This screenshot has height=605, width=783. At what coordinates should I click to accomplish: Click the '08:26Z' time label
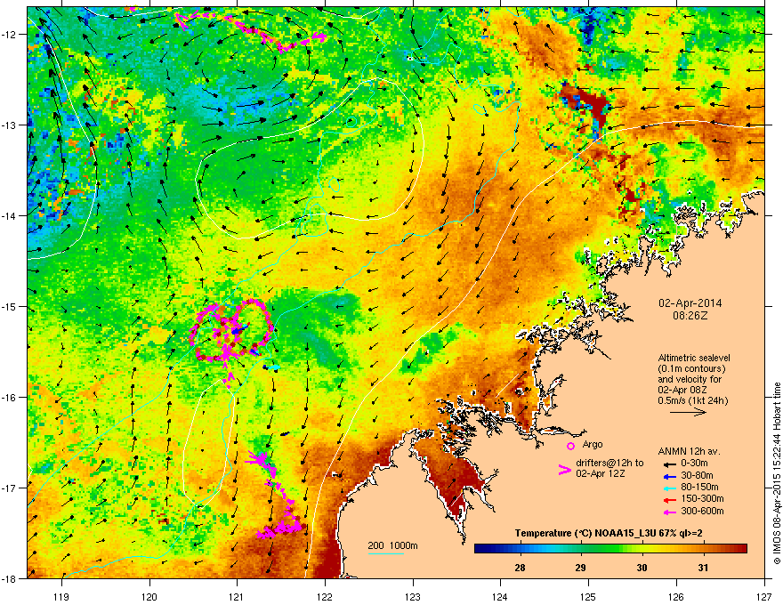[x=690, y=316]
